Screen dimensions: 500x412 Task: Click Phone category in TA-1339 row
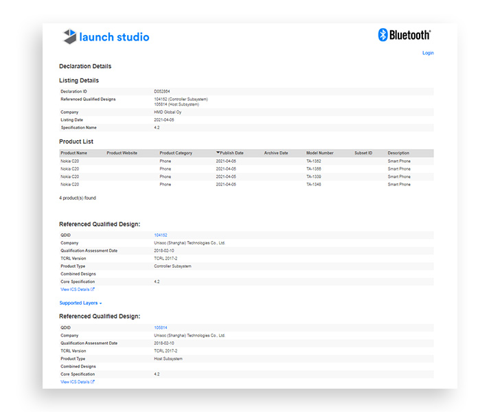click(x=165, y=176)
